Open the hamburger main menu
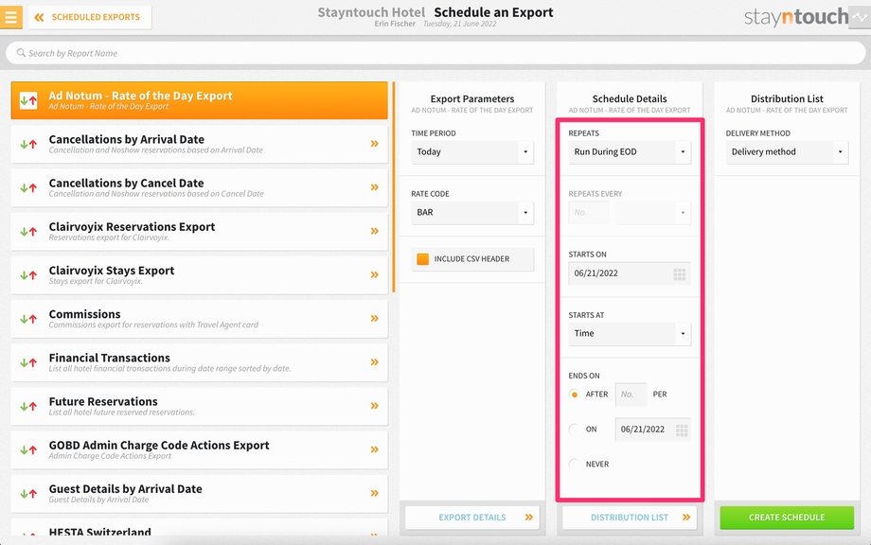 (x=11, y=17)
